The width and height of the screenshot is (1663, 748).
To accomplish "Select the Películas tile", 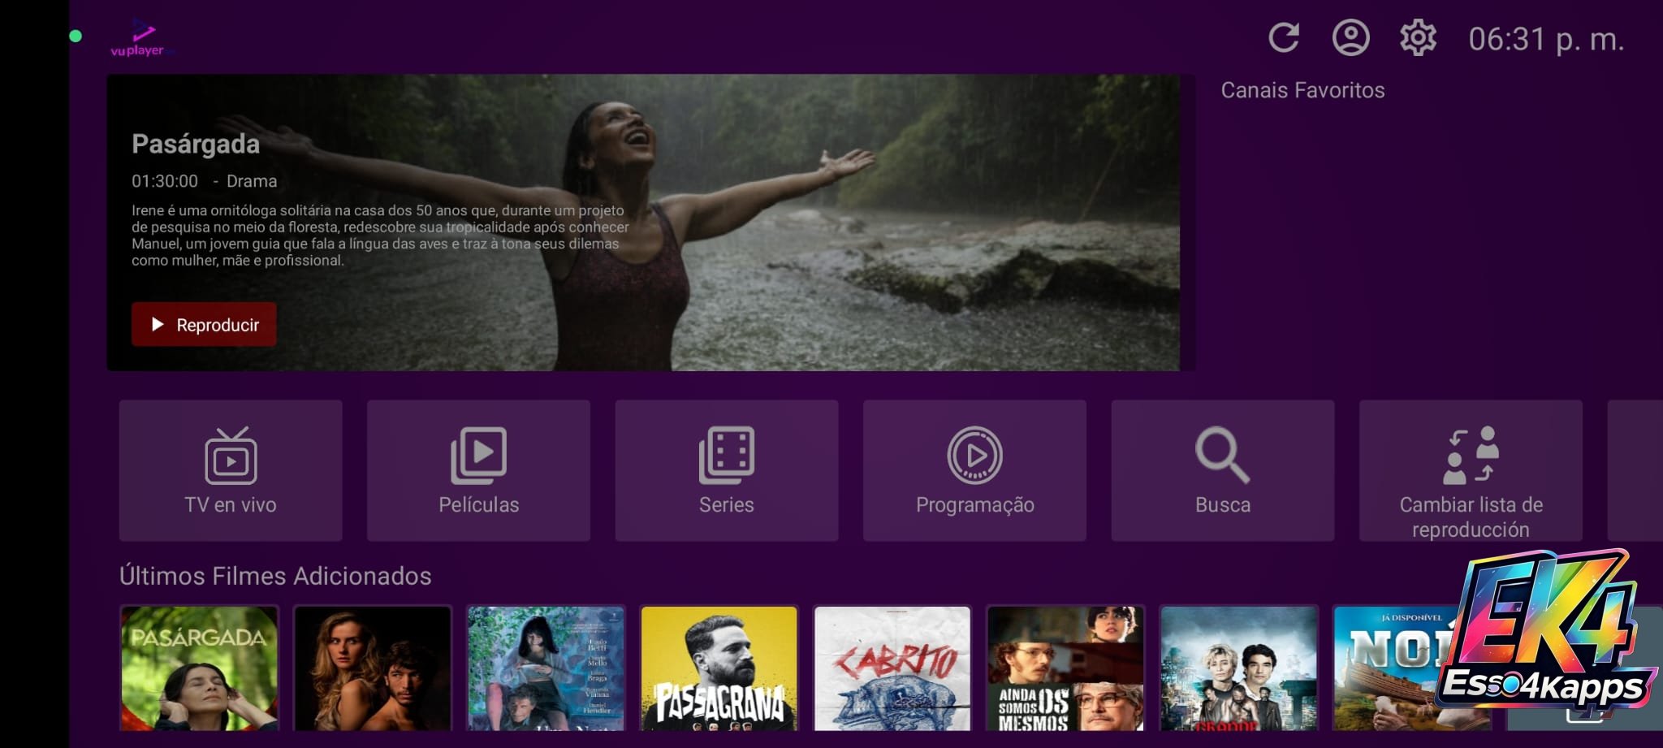I will (478, 470).
